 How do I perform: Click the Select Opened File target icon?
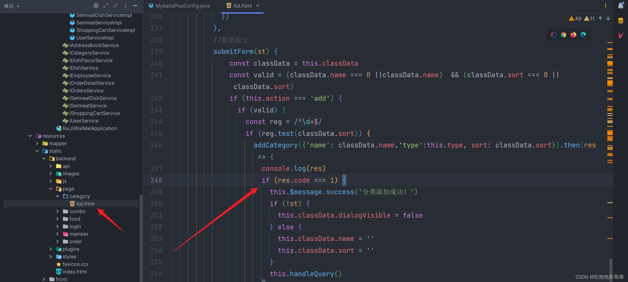(96, 6)
